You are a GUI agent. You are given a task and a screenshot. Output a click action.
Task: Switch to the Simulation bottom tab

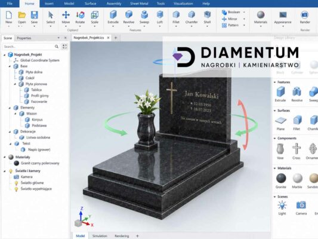(100, 236)
